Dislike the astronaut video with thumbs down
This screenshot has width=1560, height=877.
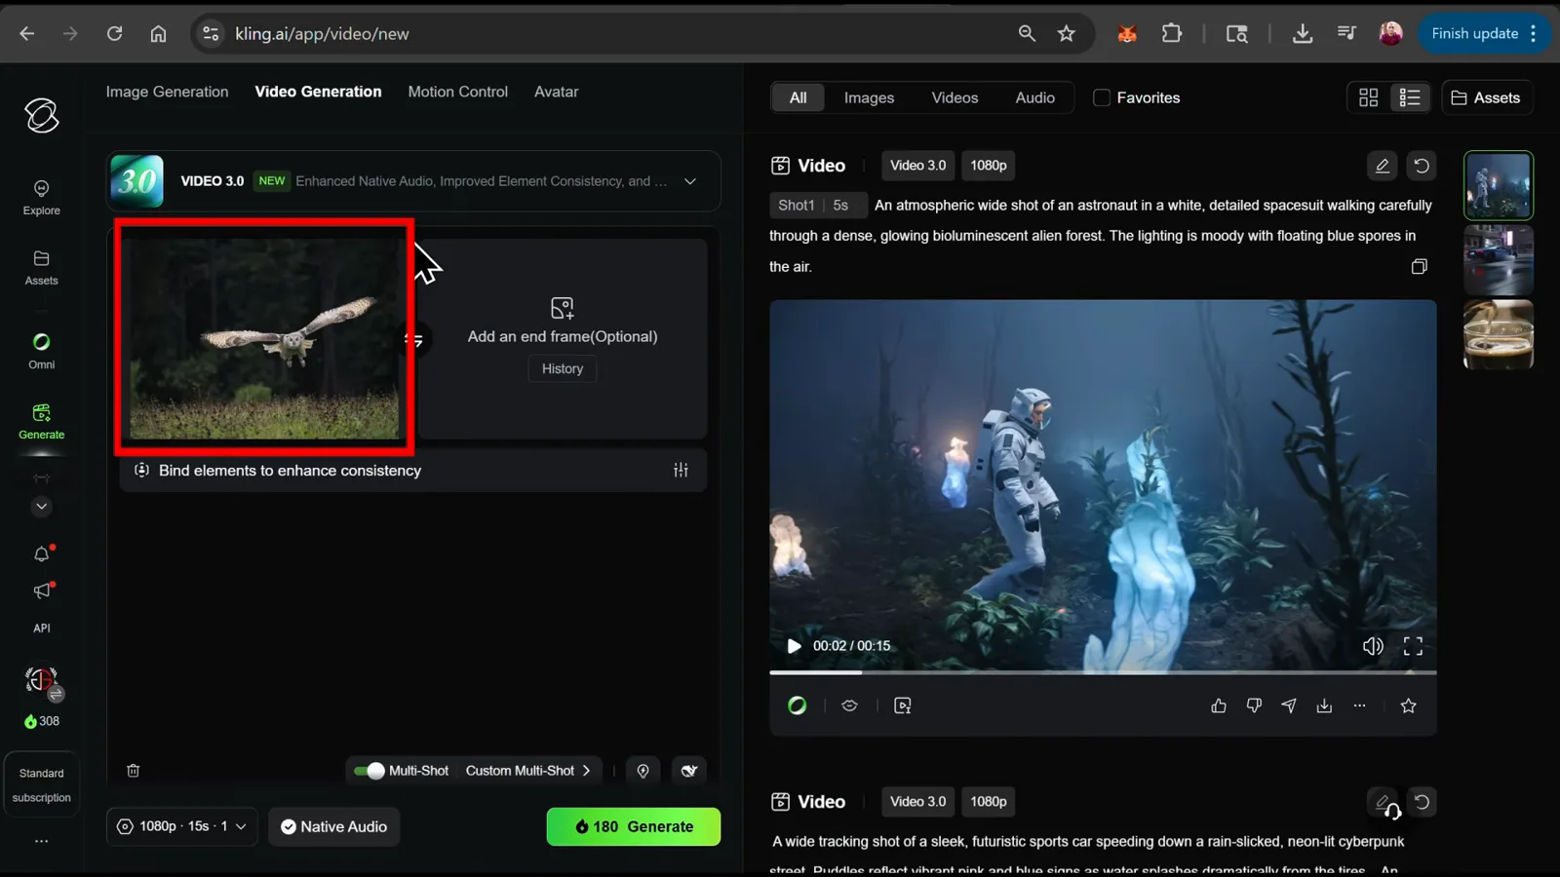(1254, 705)
